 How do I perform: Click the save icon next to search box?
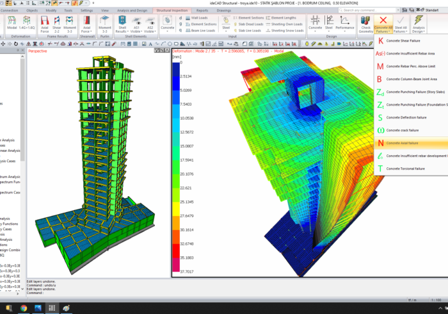(x=404, y=10)
